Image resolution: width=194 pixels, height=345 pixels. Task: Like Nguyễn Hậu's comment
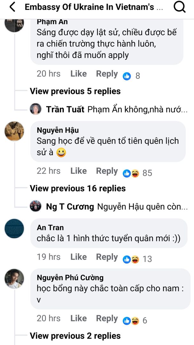pos(78,171)
